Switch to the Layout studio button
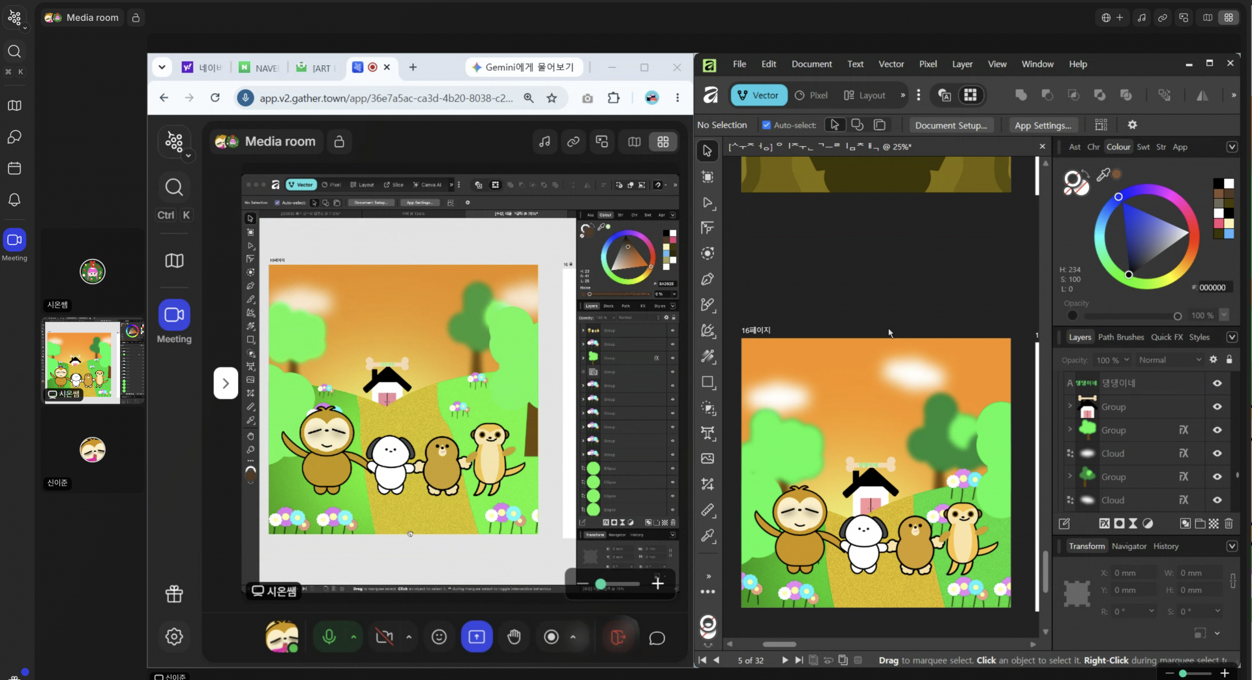 (x=865, y=95)
